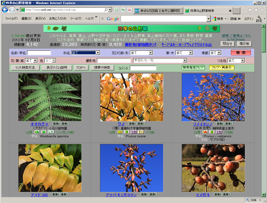Viewport: 267px width, 203px height.
Task: Show 画像3 for ウメ
Action: click(141, 124)
